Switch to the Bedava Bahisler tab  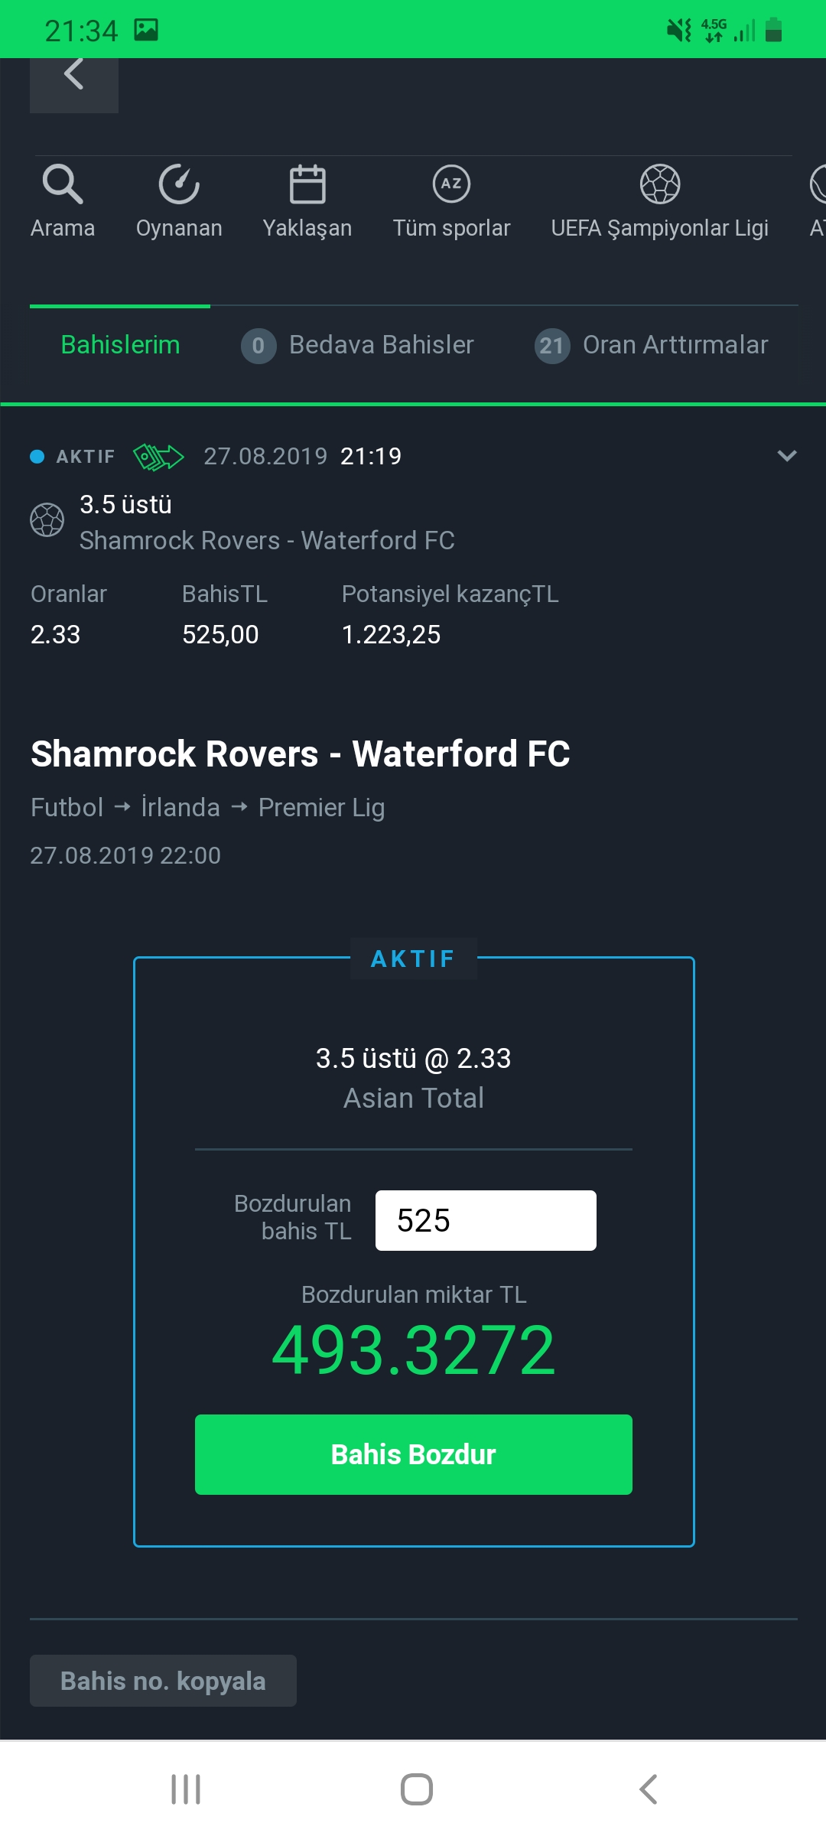point(358,345)
